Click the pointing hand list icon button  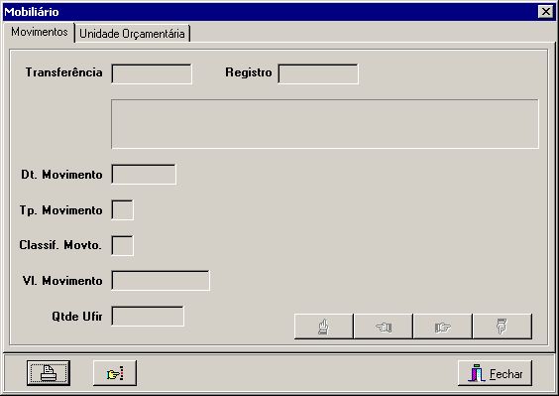pyautogui.click(x=115, y=373)
